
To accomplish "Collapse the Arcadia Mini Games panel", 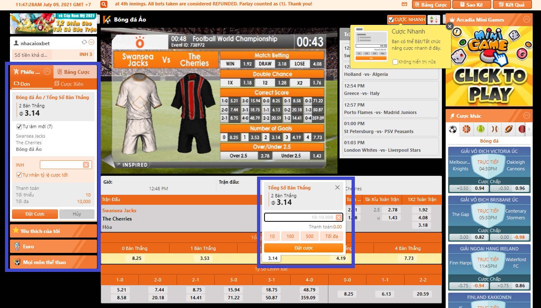I will point(526,19).
